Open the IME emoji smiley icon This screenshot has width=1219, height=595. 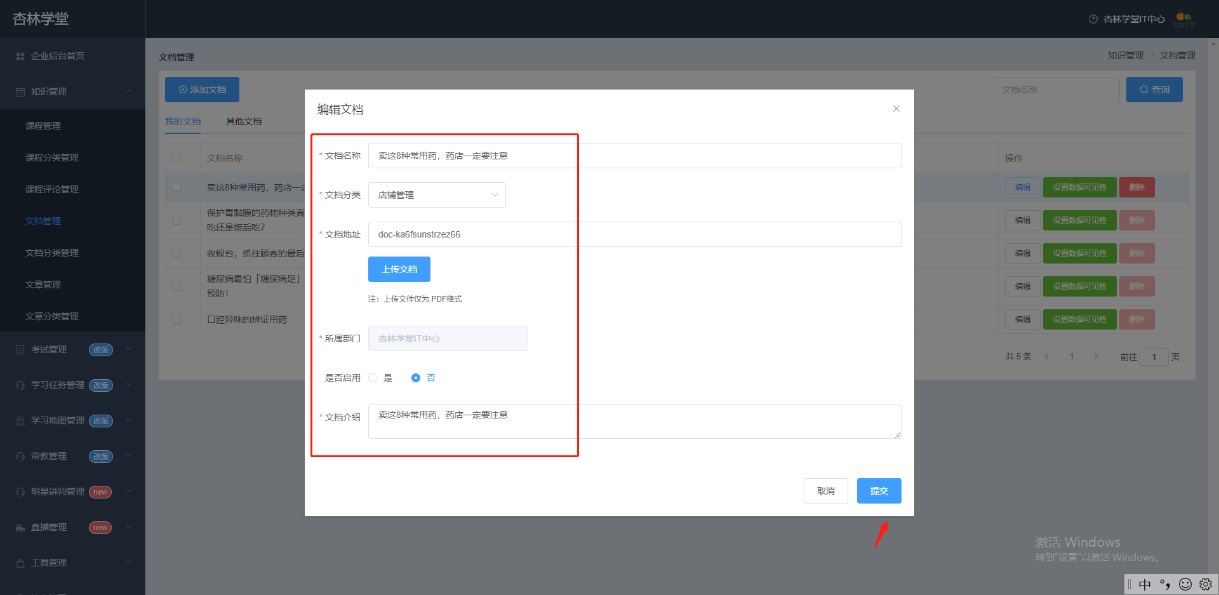tap(1185, 584)
